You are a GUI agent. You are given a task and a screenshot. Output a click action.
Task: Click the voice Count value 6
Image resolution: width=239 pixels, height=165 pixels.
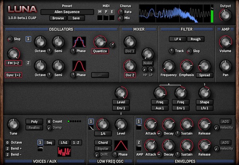49,121
